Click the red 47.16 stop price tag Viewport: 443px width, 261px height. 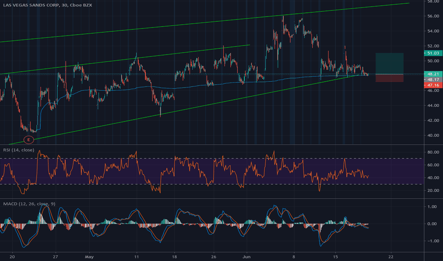[433, 85]
